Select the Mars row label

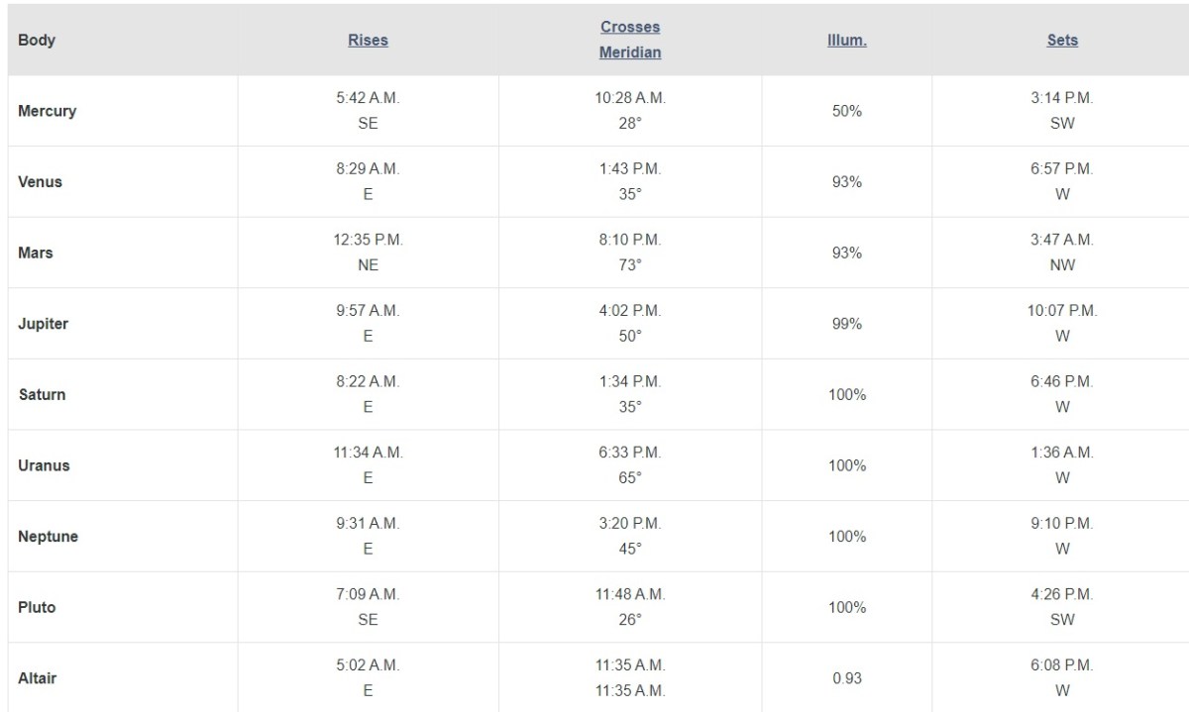(36, 253)
